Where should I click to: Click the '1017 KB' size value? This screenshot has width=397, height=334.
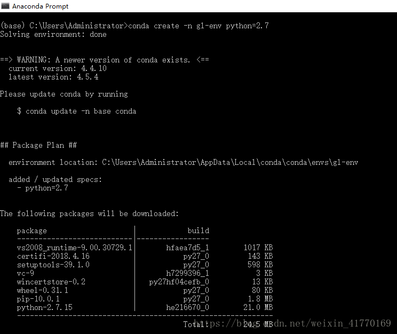(x=258, y=248)
